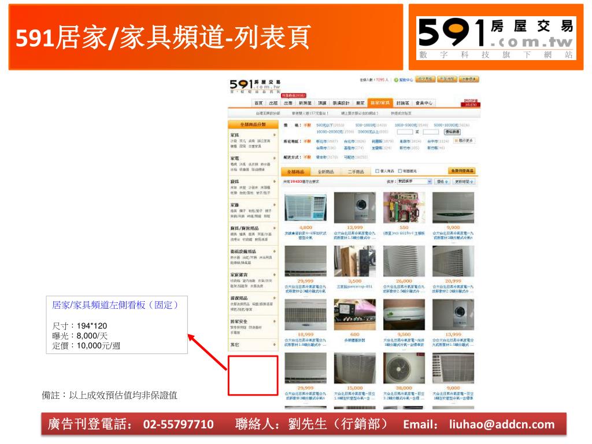Select the highlighted 居家/家具 nav tab
Screen dimensions: 592x444
pos(380,103)
